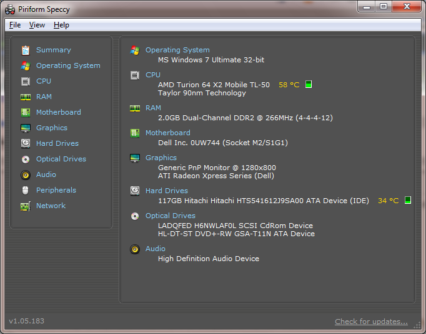Click the Network card icon in sidebar
426x334 pixels.
click(26, 206)
